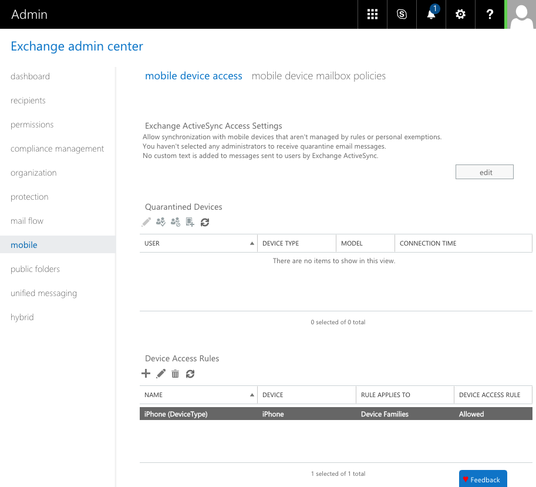Click the allow quarantined user icon
536x487 pixels.
tap(160, 222)
